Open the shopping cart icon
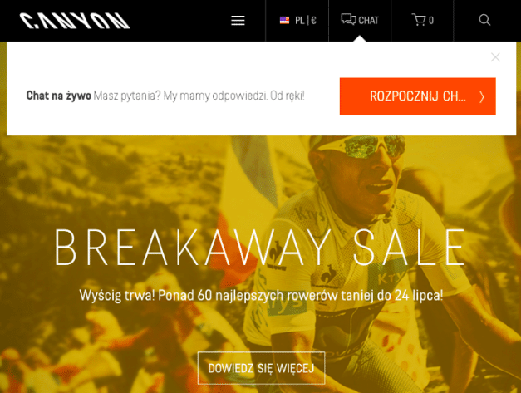Image resolution: width=521 pixels, height=393 pixels. [x=419, y=20]
